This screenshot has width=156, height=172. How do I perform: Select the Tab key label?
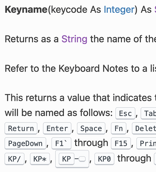(148, 113)
